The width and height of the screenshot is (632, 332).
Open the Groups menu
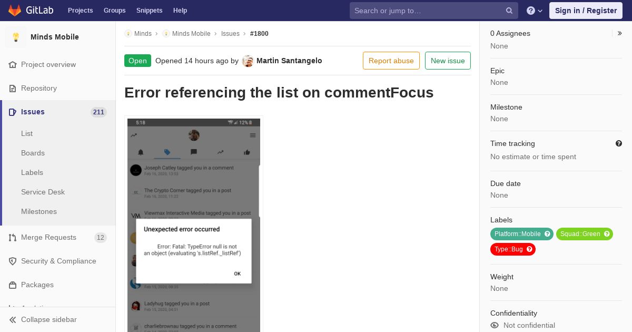(x=114, y=11)
